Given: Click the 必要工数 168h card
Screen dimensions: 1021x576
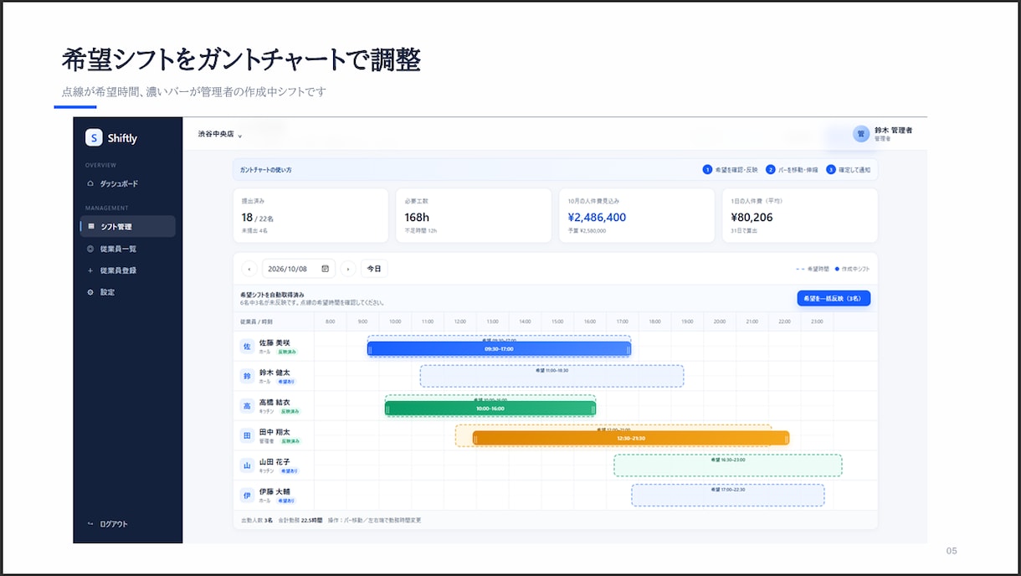Looking at the screenshot, I should point(474,215).
